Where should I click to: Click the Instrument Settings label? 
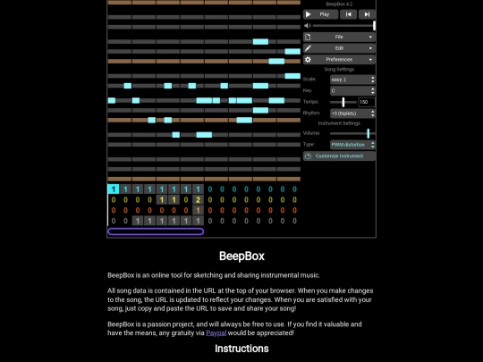[339, 123]
